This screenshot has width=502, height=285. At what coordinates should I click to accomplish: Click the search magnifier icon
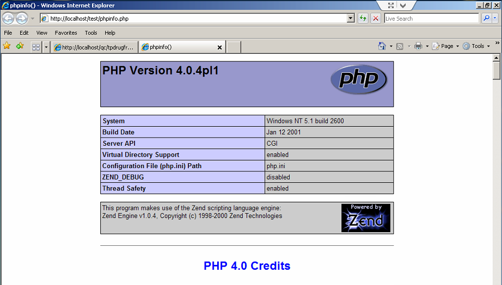[x=486, y=18]
